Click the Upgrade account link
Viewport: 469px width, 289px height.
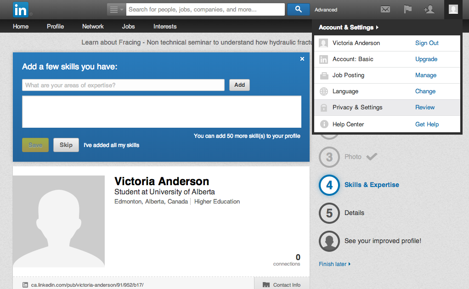coord(426,59)
